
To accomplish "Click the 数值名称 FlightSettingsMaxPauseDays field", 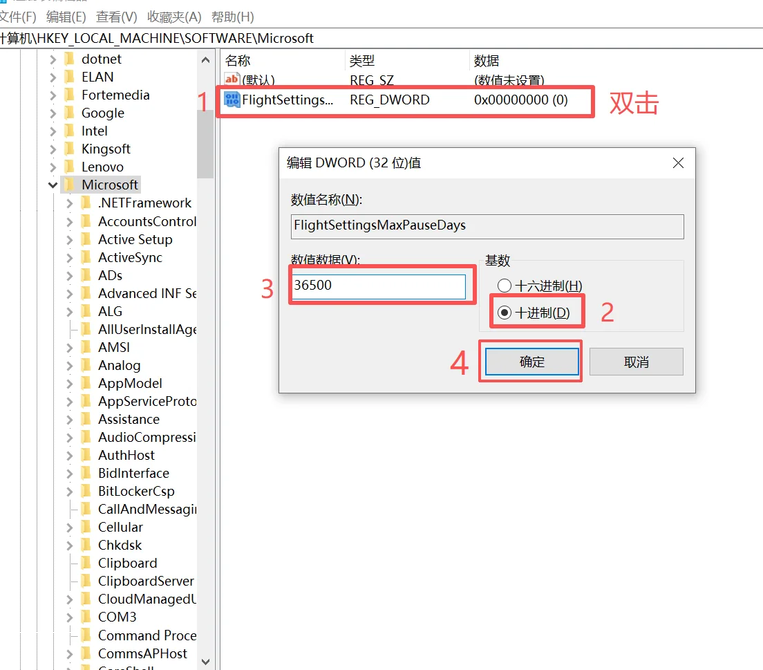I will click(487, 226).
